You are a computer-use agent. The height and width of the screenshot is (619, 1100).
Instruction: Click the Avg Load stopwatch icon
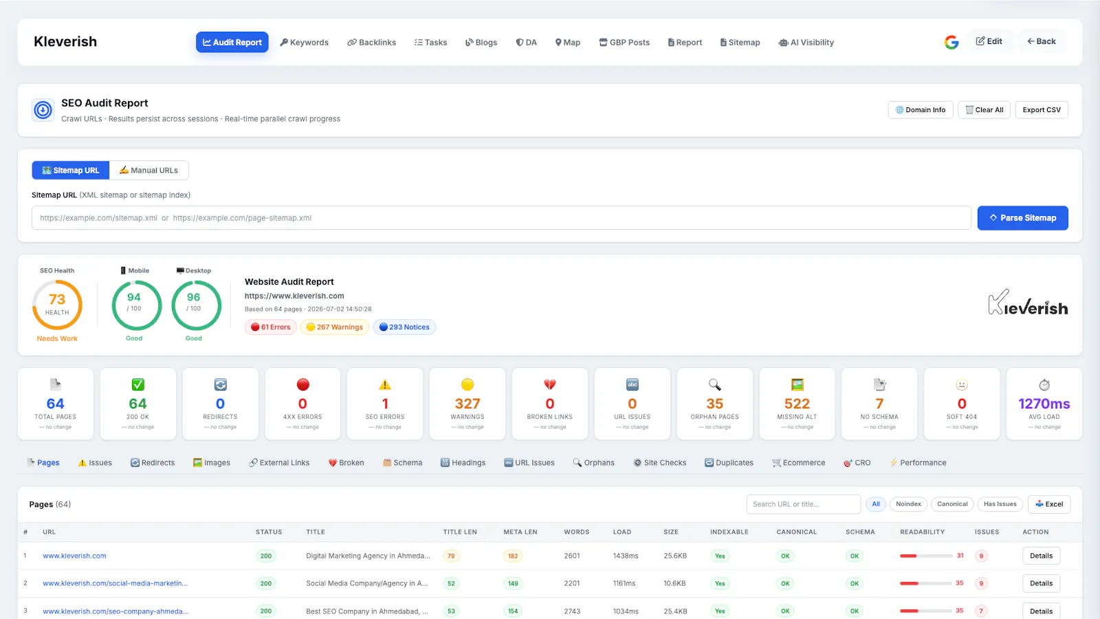coord(1044,384)
